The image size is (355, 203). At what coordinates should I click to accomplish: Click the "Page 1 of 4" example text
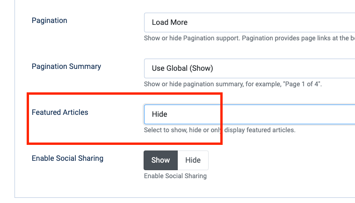coord(303,84)
